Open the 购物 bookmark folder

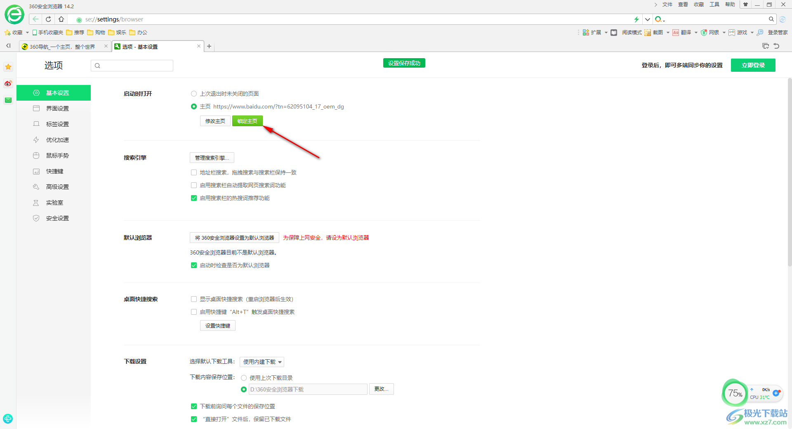(x=96, y=32)
